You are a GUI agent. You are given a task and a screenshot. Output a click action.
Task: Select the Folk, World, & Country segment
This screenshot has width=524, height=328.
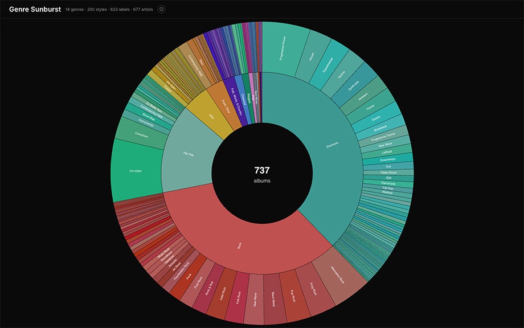point(236,101)
